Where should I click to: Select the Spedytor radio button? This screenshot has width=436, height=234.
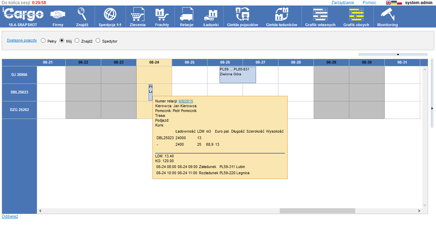[98, 41]
